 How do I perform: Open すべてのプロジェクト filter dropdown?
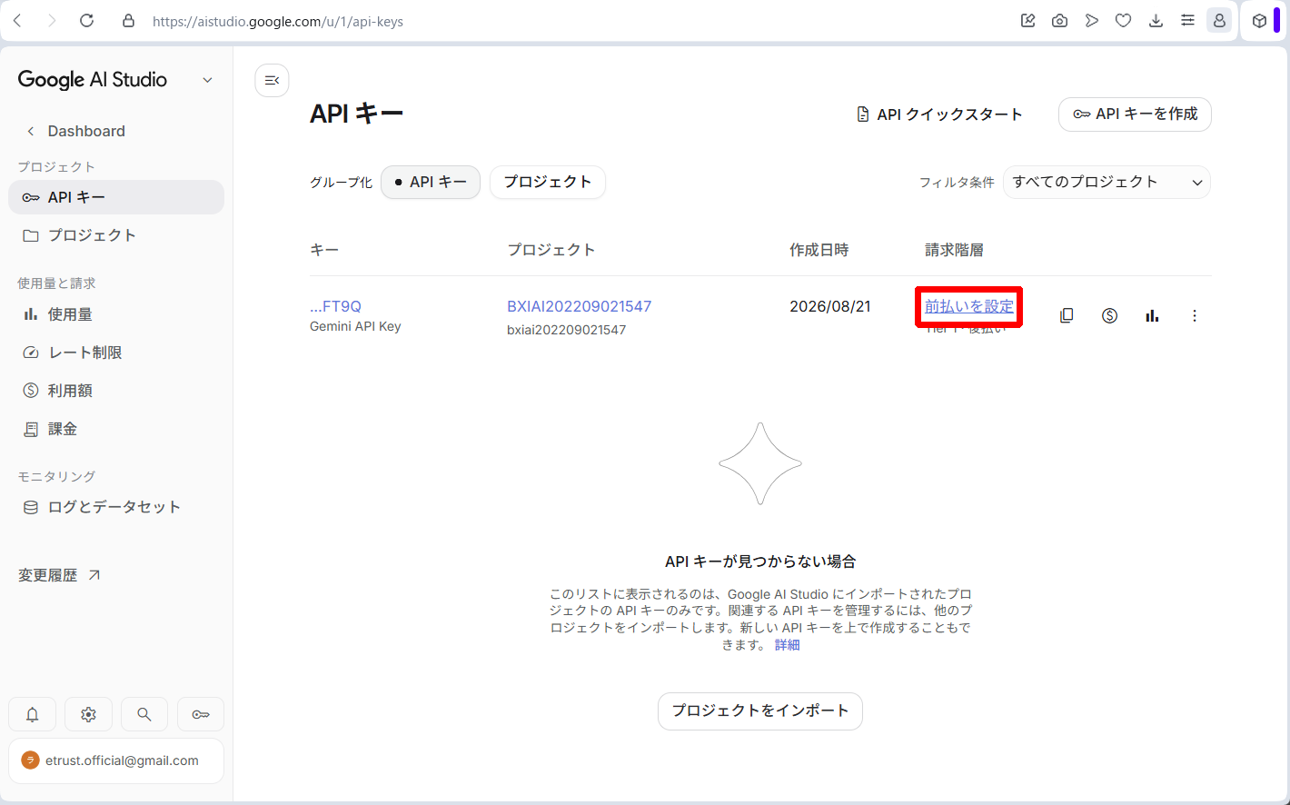click(1106, 182)
